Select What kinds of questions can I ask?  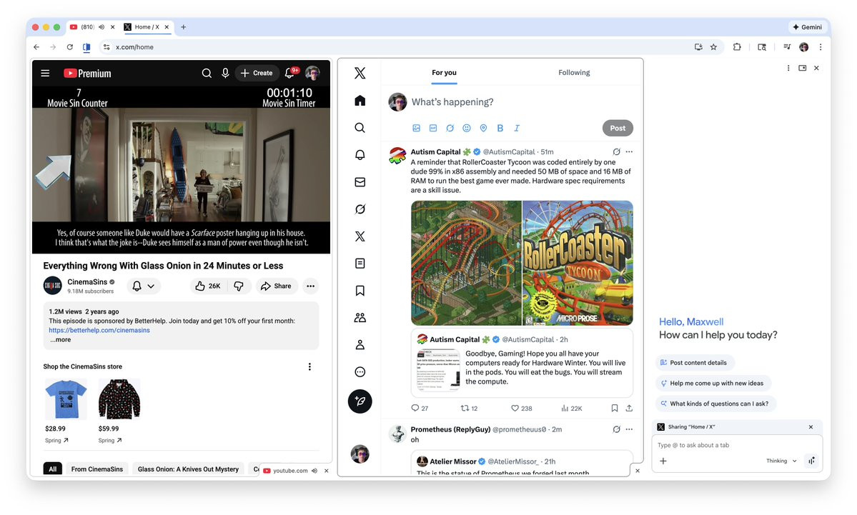[x=715, y=404]
